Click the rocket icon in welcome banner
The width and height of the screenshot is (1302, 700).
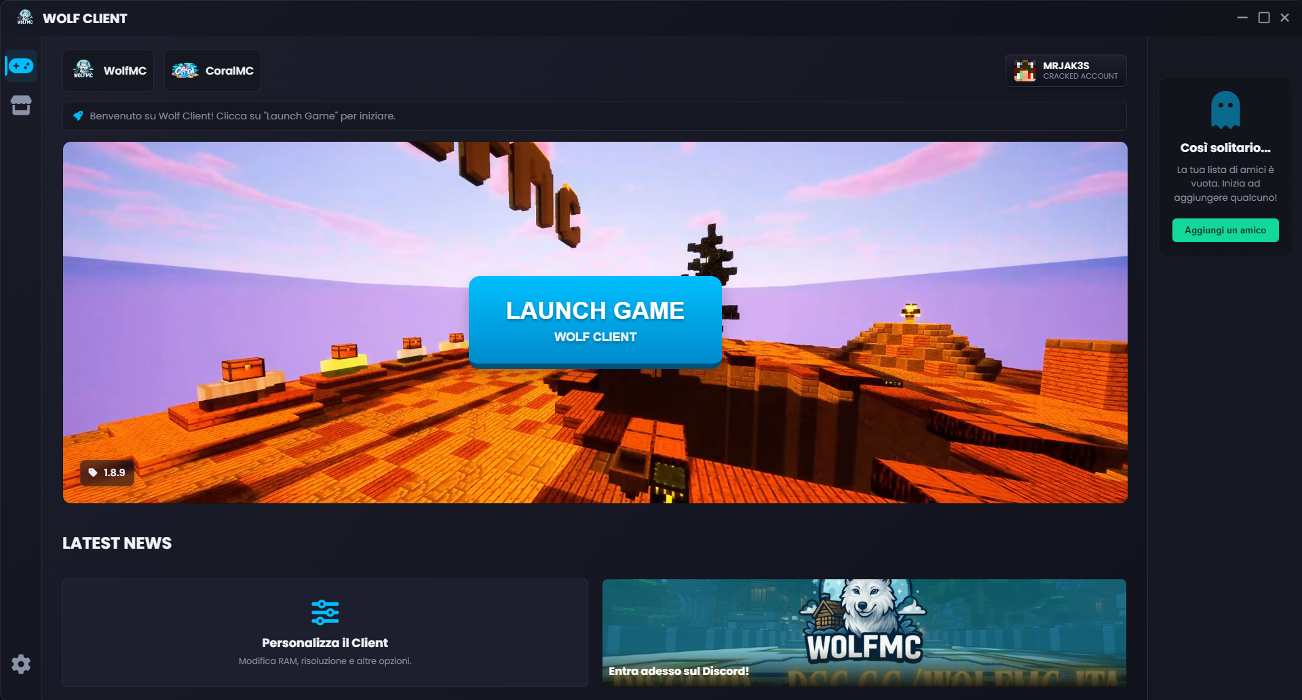click(x=78, y=116)
